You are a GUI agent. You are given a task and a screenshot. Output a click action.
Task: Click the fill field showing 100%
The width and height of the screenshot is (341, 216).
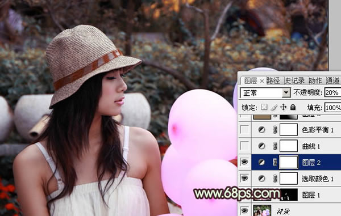coord(332,108)
